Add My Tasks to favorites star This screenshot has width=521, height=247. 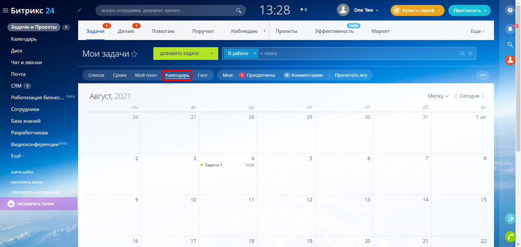[134, 54]
